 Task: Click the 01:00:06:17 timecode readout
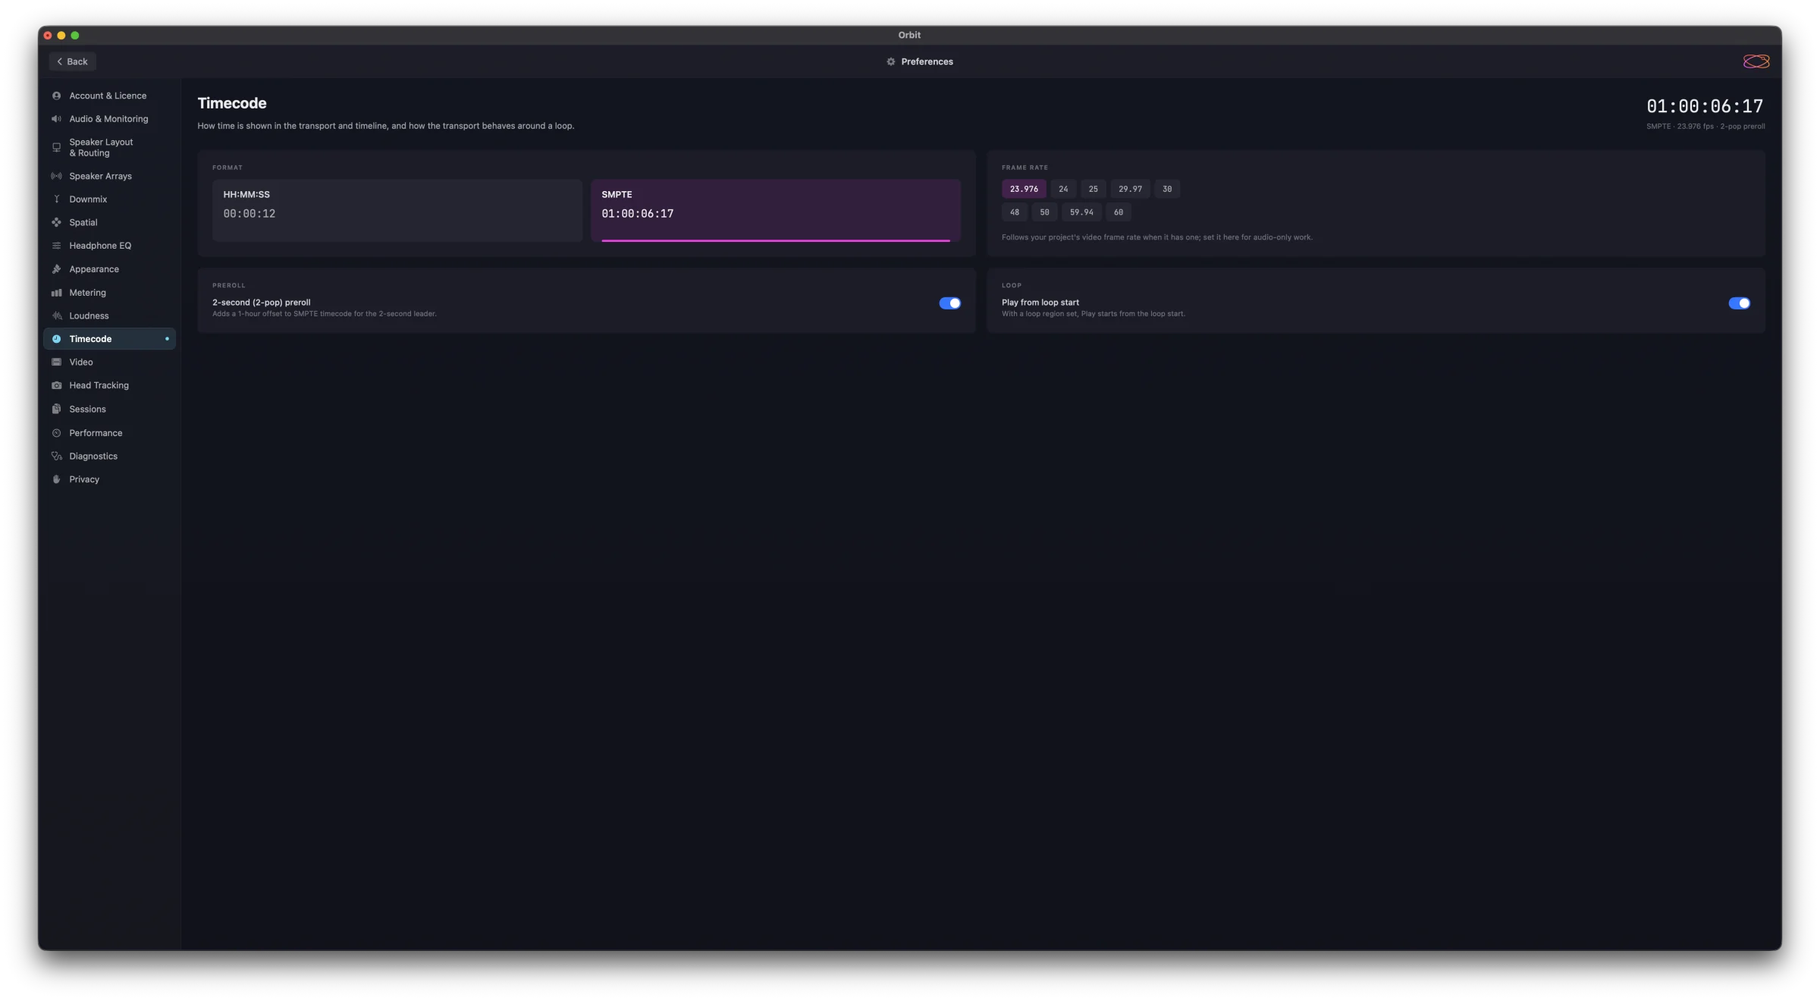tap(1705, 106)
